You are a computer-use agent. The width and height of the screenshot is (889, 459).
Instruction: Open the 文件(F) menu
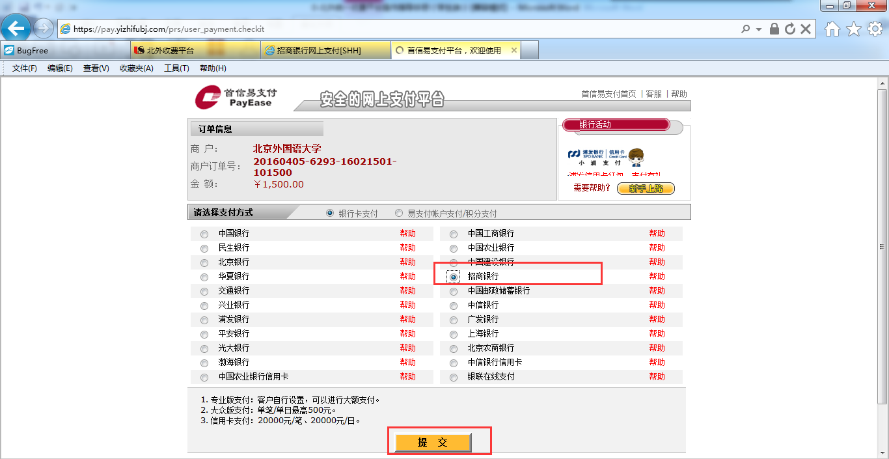click(x=25, y=68)
